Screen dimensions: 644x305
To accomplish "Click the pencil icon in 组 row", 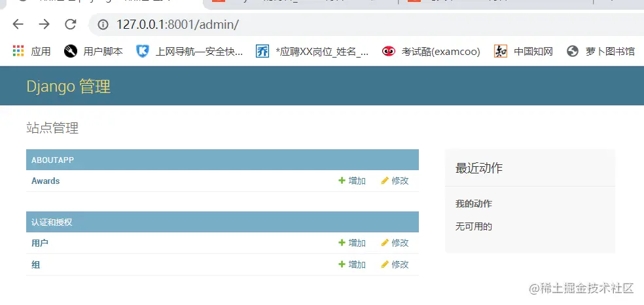I will (x=385, y=264).
